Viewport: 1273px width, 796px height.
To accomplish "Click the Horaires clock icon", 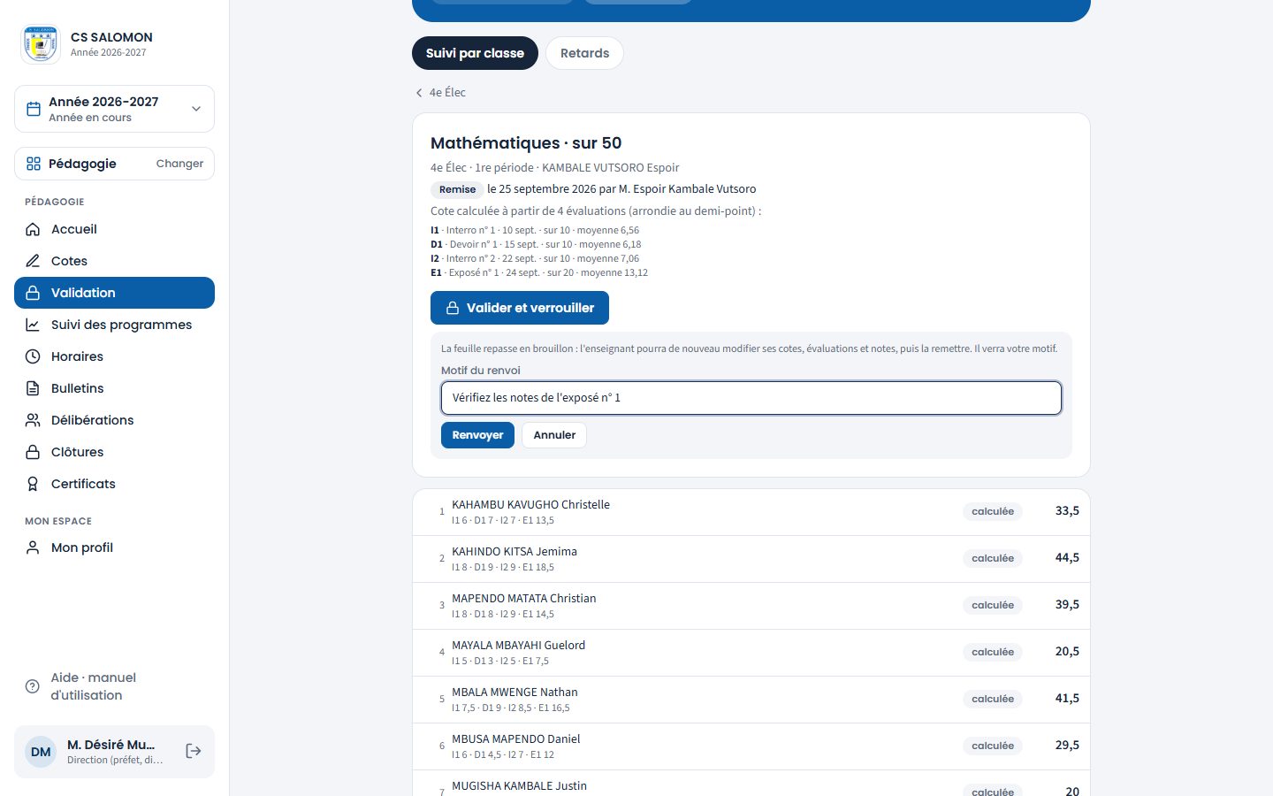I will coord(33,356).
